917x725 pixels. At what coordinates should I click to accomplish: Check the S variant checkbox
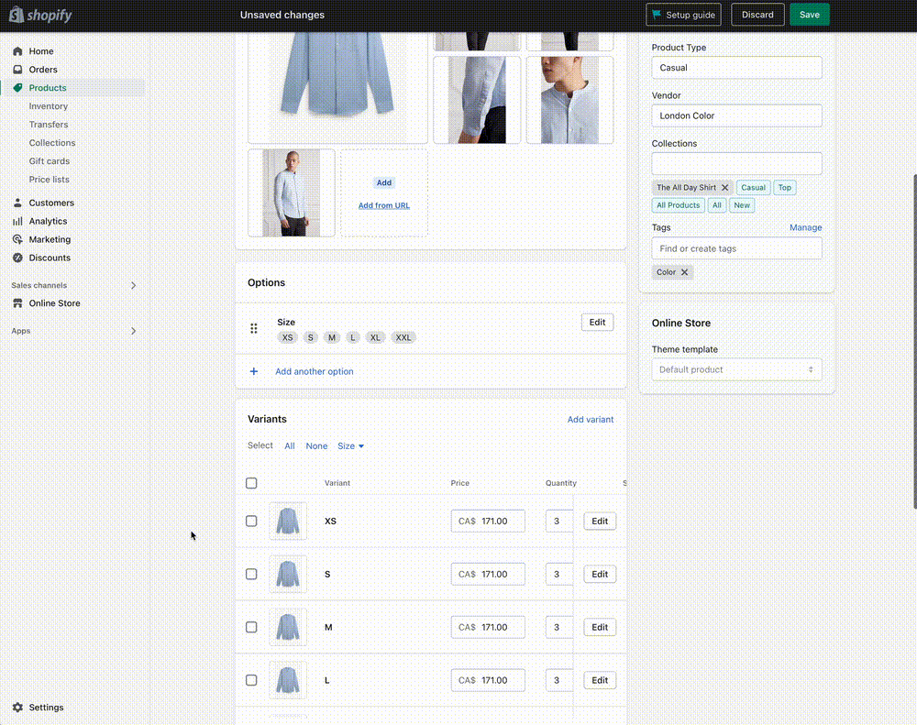[x=251, y=574]
